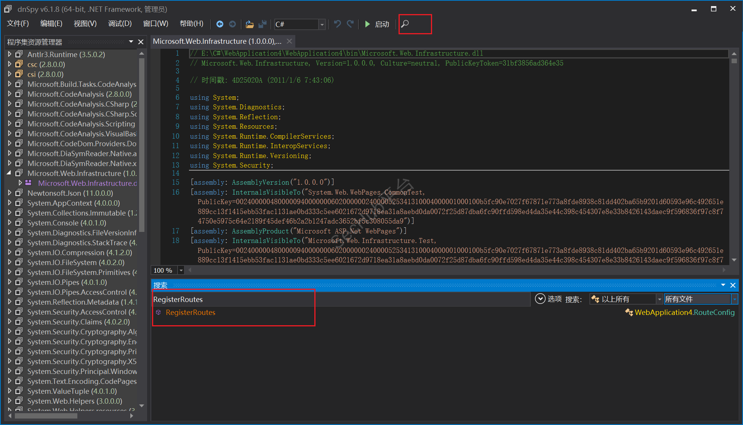Collapse the Microsoft.Web.Infrastructure tree node
743x425 pixels.
click(9, 173)
